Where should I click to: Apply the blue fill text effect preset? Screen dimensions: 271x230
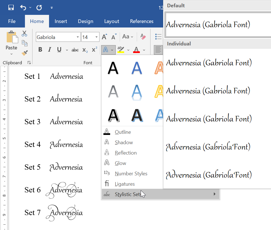point(137,68)
